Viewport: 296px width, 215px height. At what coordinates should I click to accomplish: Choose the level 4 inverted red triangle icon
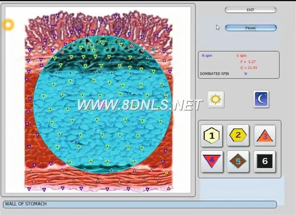pyautogui.click(x=212, y=161)
